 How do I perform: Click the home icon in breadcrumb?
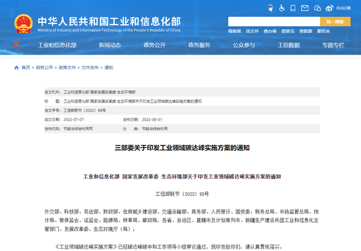point(16,68)
